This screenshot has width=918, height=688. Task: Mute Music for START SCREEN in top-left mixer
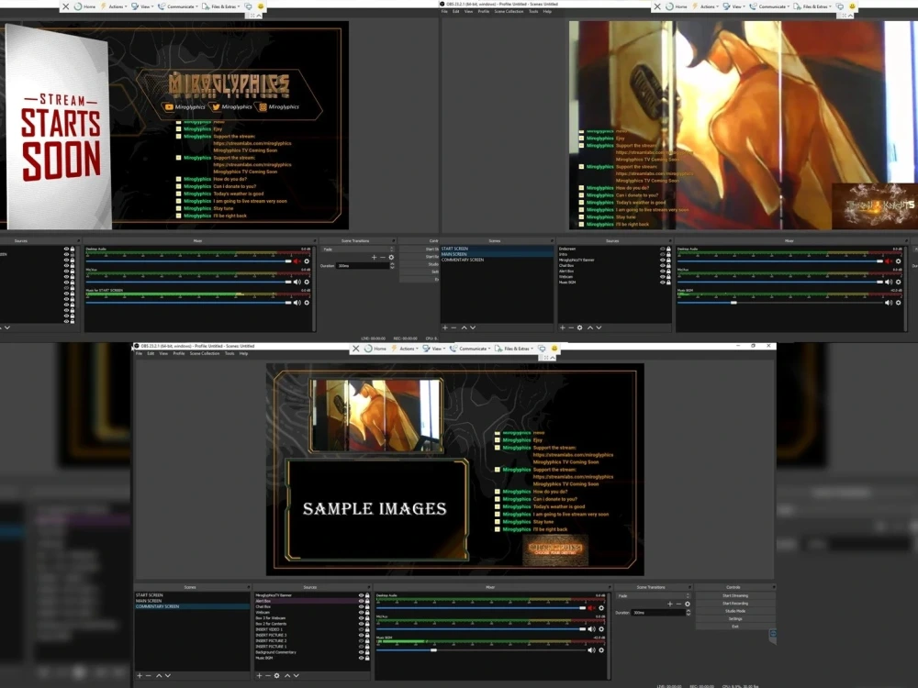(x=297, y=303)
